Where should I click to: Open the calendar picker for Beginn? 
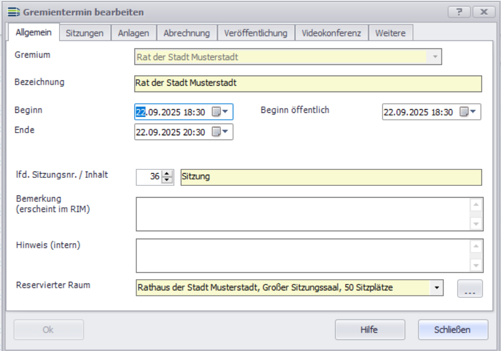click(220, 112)
